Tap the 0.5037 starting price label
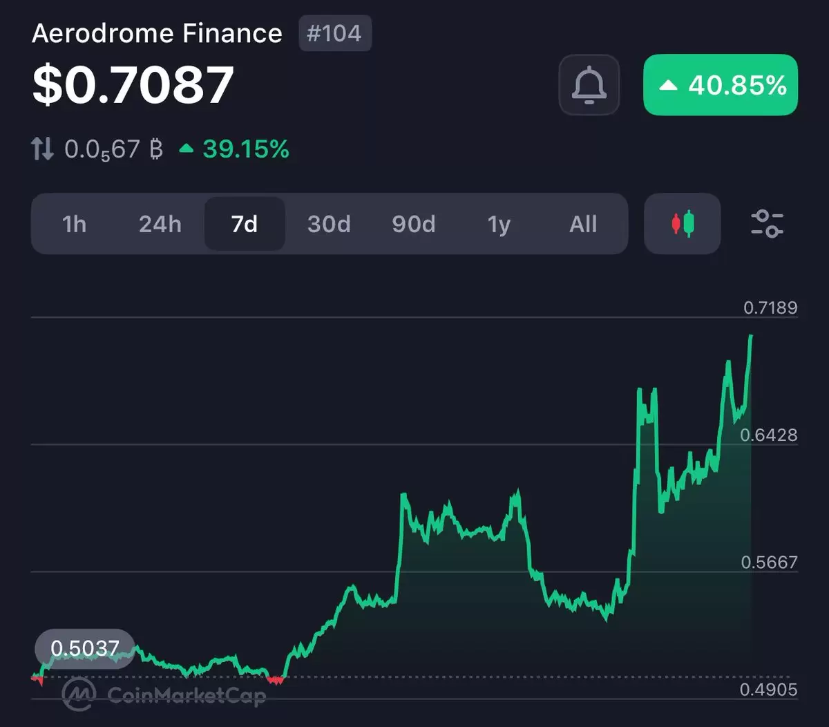The width and height of the screenshot is (829, 727). pyautogui.click(x=85, y=648)
